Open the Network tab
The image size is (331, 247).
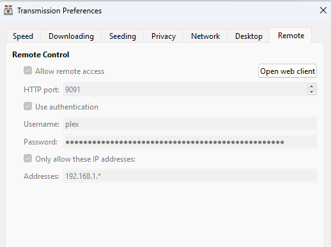(205, 36)
